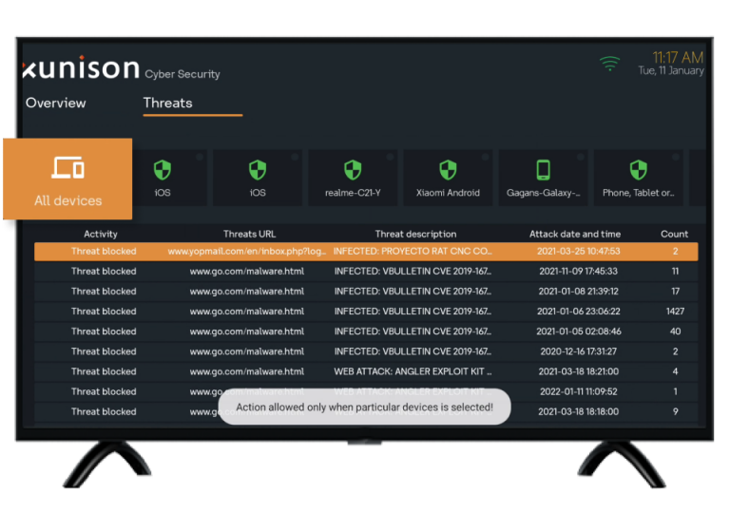730x531 pixels.
Task: Select the Phone, Tablet or.. shield icon
Action: point(639,170)
